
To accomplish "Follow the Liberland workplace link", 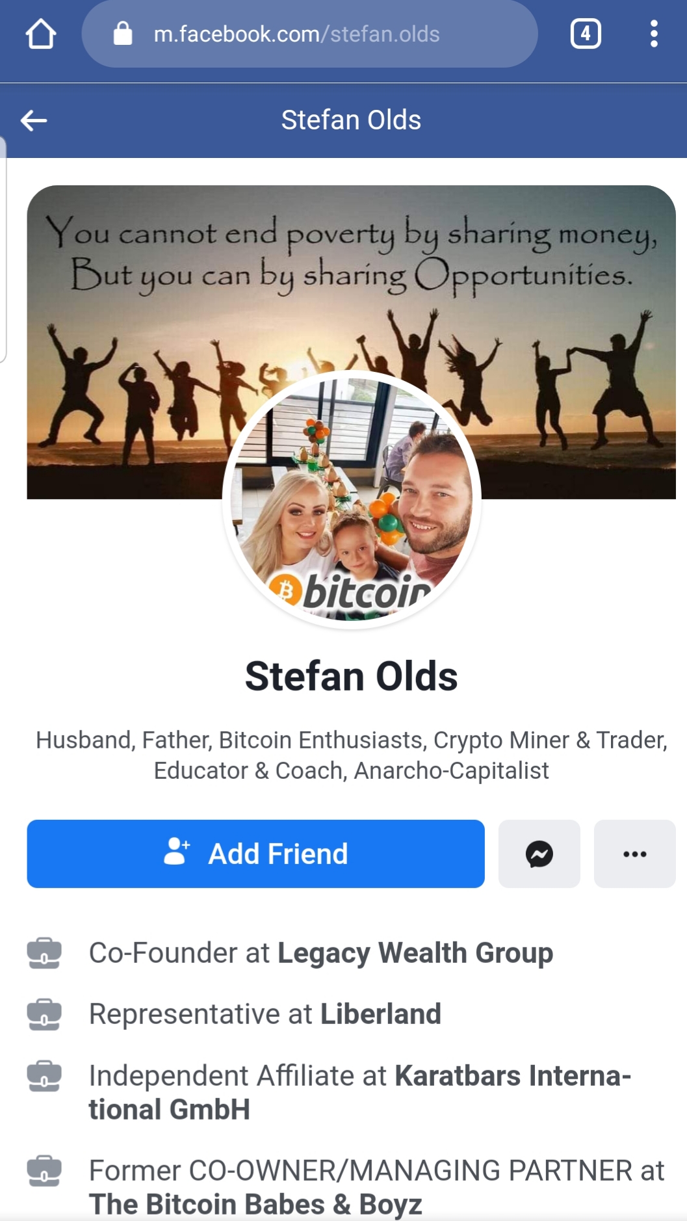I will [381, 1014].
